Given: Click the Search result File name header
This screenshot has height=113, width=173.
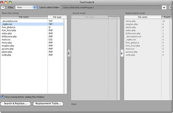Looking at the screenshot, I should coord(90,17).
